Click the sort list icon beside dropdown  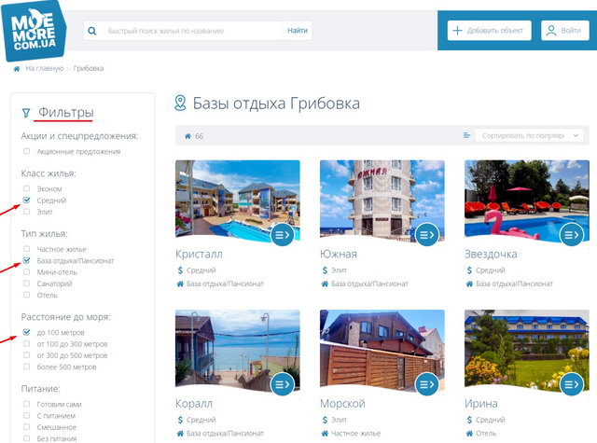tap(466, 135)
